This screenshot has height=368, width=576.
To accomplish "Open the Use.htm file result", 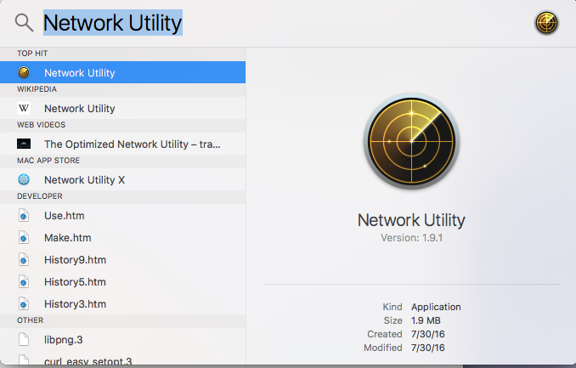I will [122, 215].
